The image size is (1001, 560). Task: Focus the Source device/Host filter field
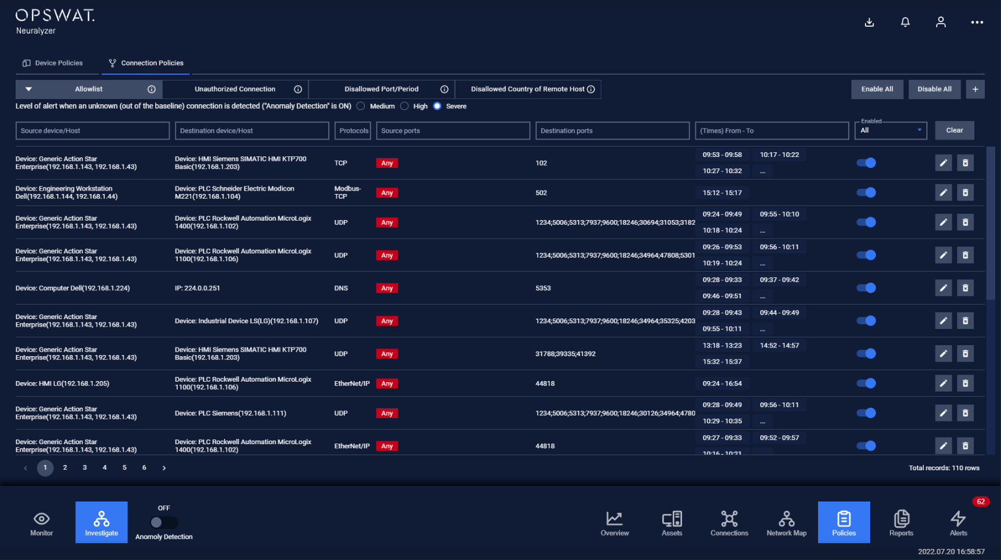tap(93, 131)
